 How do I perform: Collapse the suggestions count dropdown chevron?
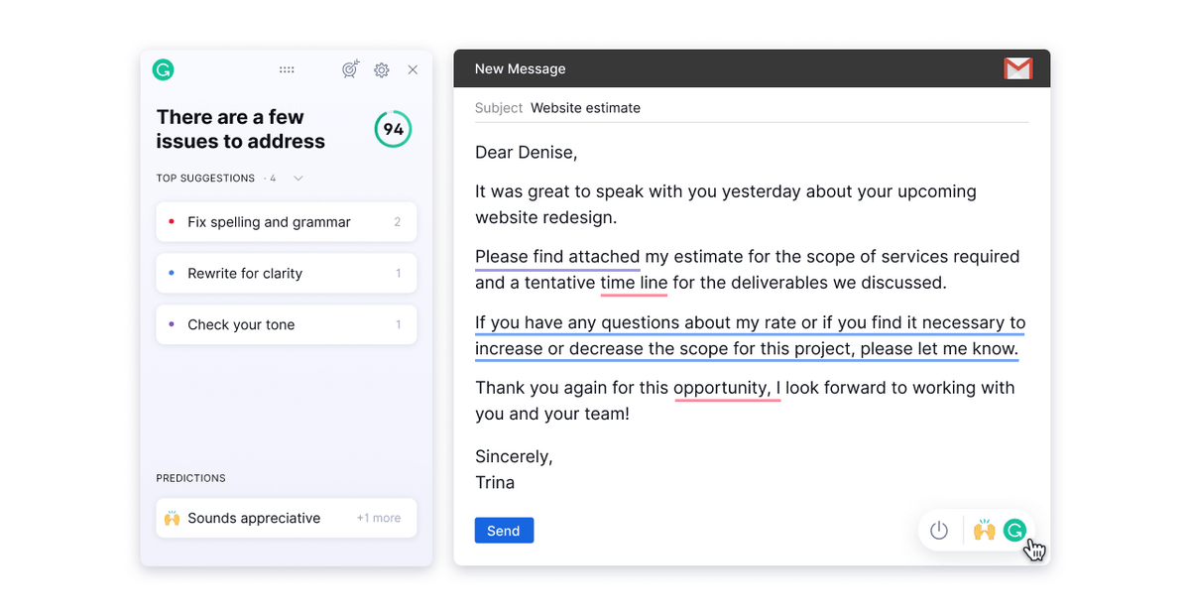[297, 179]
